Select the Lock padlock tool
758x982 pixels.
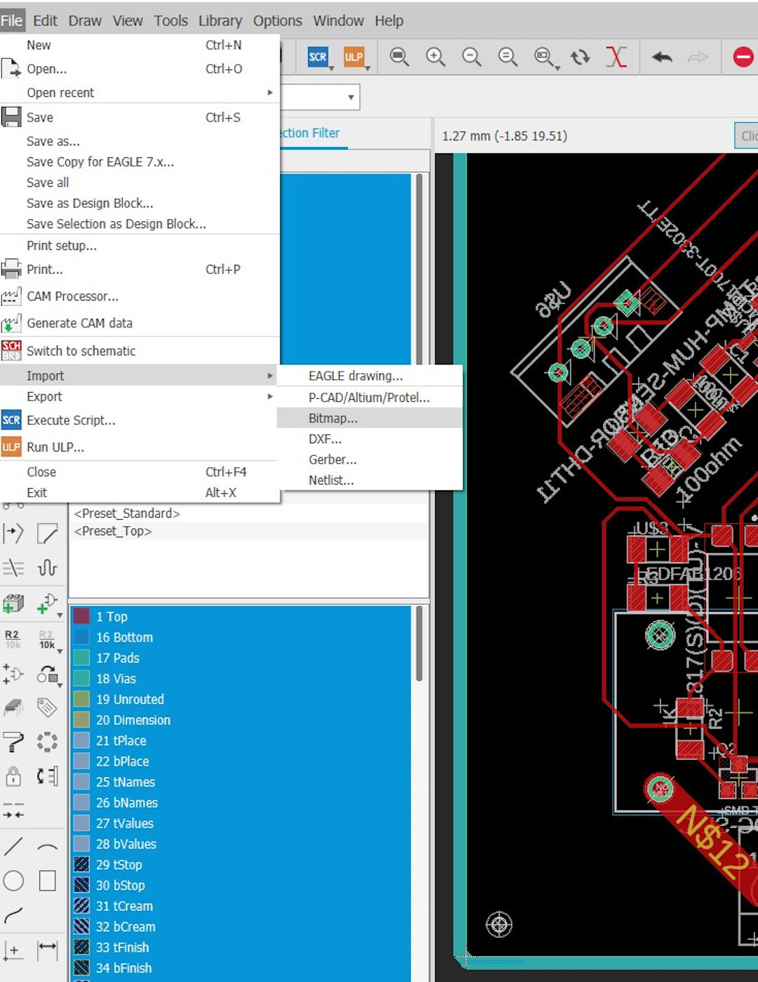pos(13,776)
